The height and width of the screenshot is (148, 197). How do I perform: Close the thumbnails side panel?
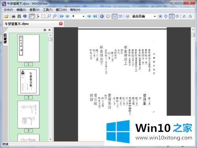[50, 30]
